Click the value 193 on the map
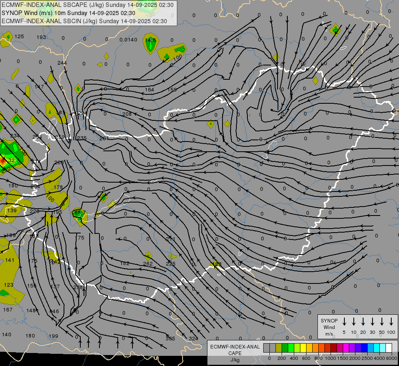 (x=41, y=37)
